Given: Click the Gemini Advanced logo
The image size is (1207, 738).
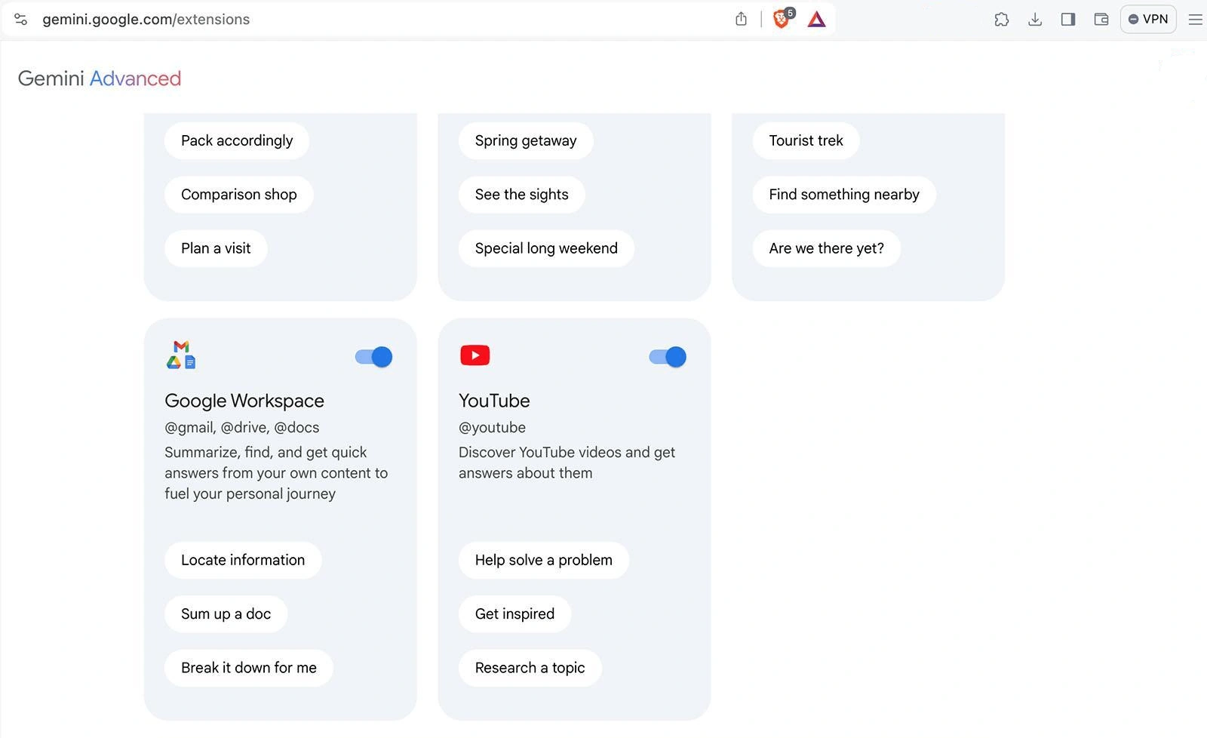Looking at the screenshot, I should [x=100, y=78].
